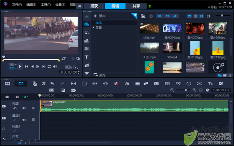Open the Sound/Audio library panel
234x146 pixels.
[x=87, y=32]
